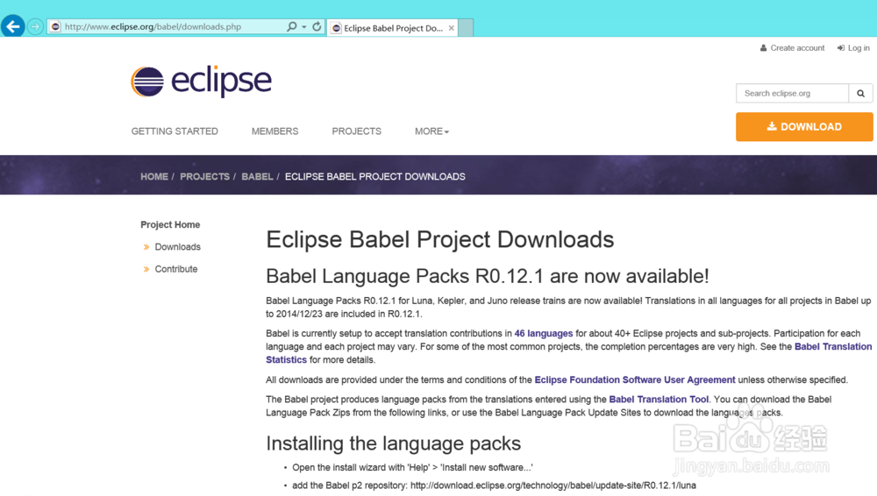877x496 pixels.
Task: Click the address bar search magnifier icon
Action: tap(291, 26)
